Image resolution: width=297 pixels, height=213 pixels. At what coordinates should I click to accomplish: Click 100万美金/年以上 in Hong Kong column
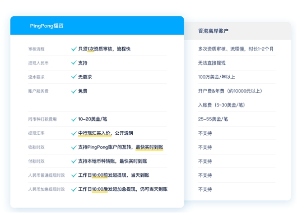[215, 77]
